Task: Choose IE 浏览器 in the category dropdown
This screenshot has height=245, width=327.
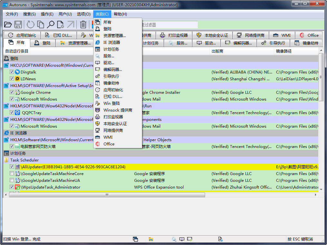Action: pos(118,42)
